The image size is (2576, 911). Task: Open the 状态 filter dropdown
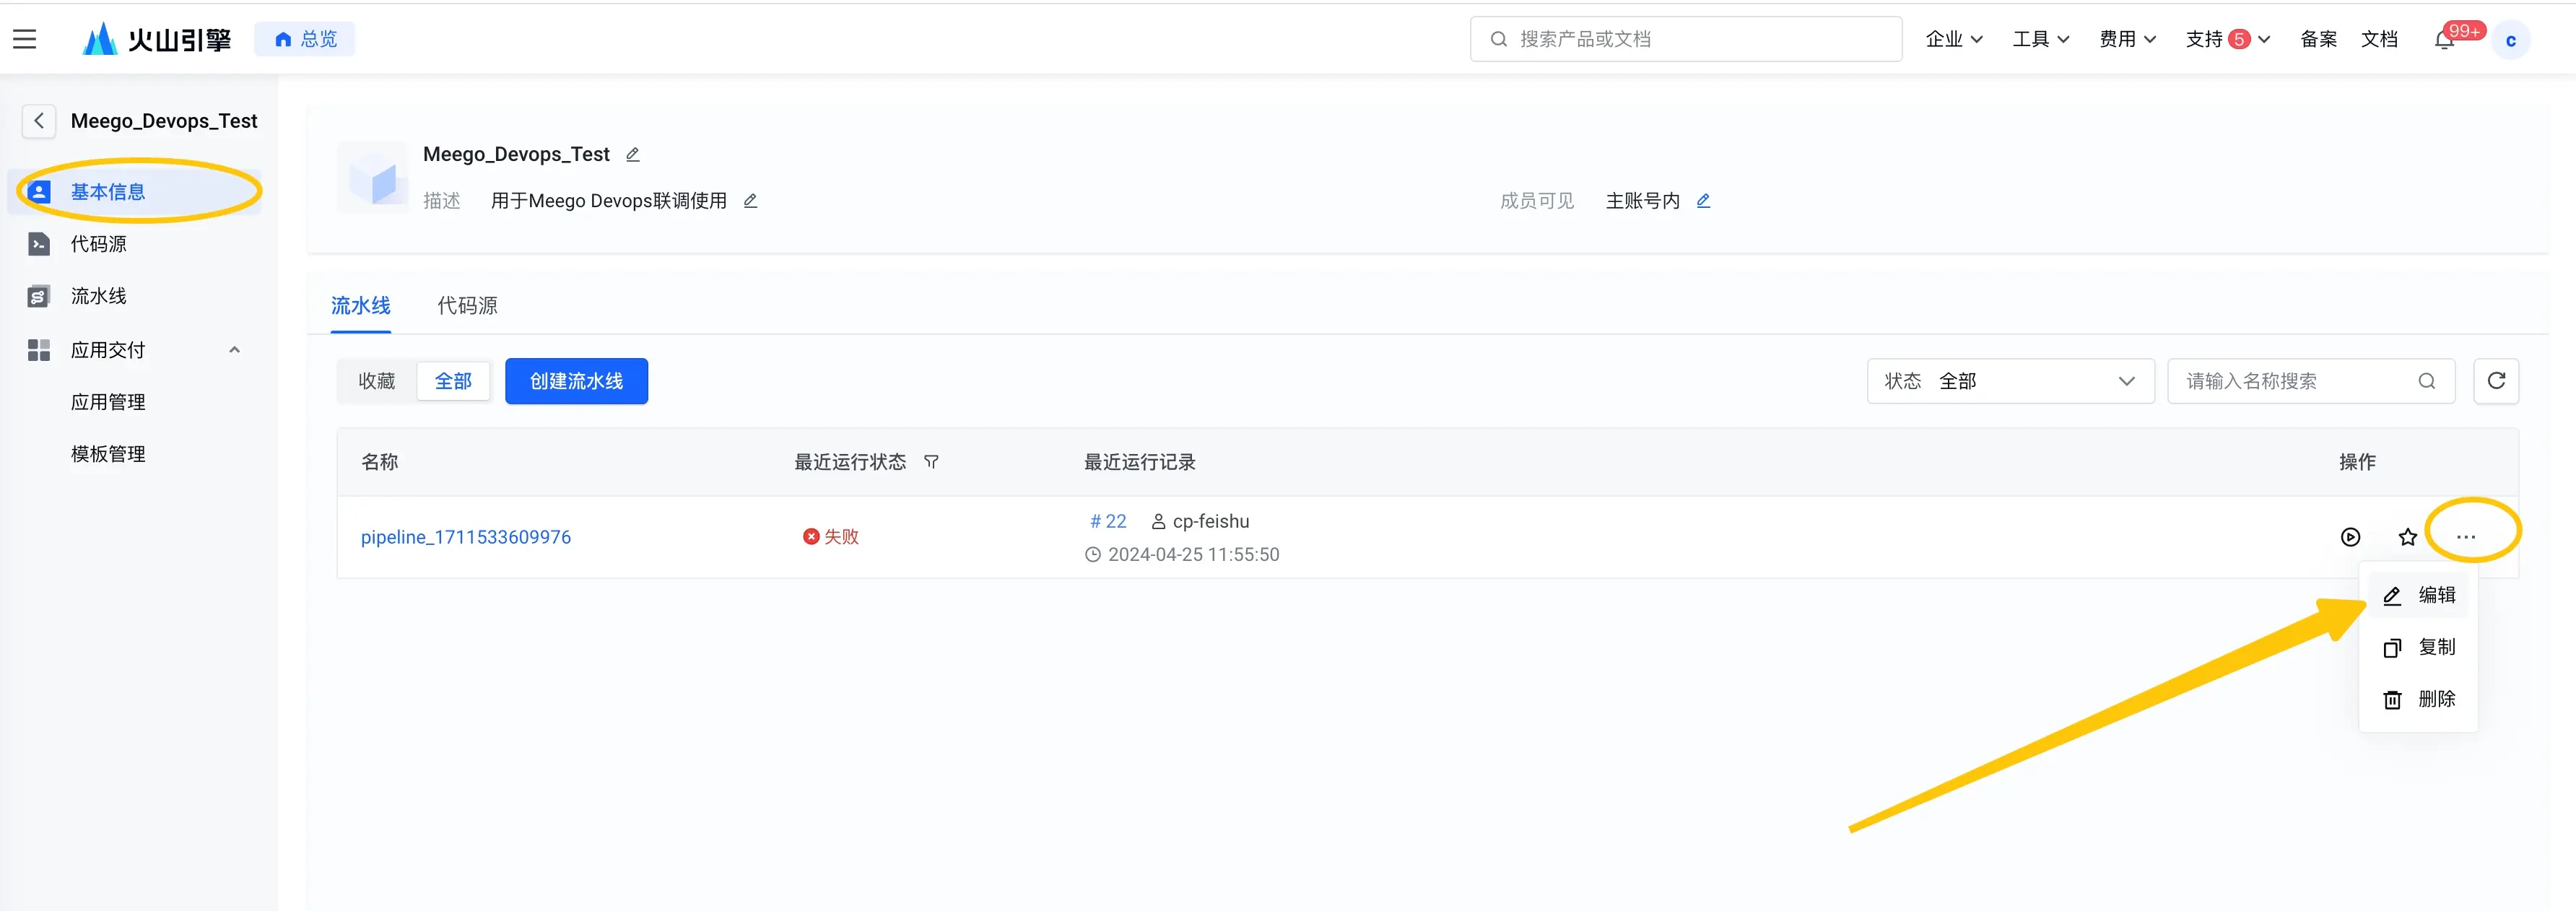pos(2010,381)
